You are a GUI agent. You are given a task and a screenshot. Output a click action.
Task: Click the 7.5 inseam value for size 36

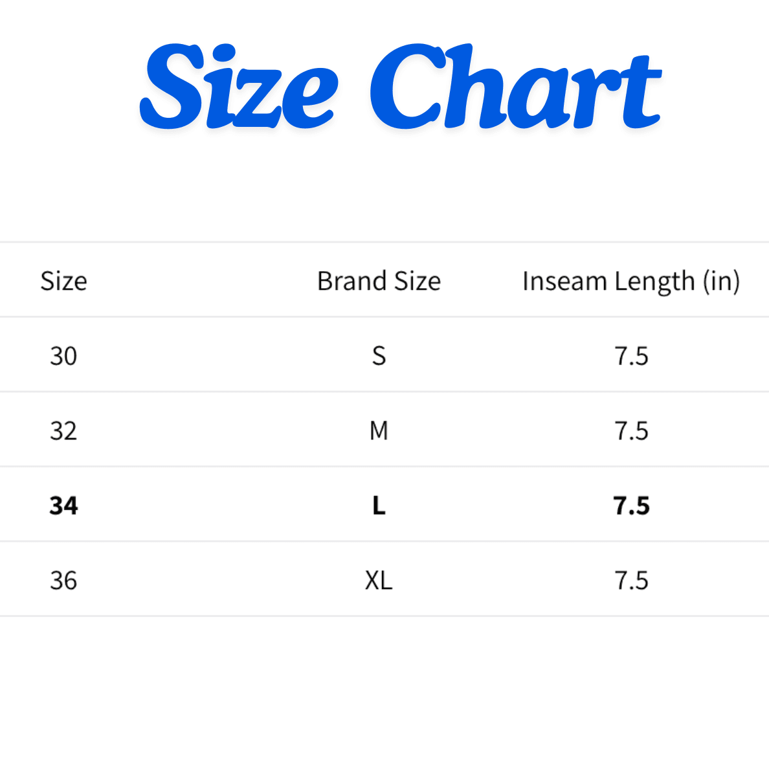coord(631,581)
